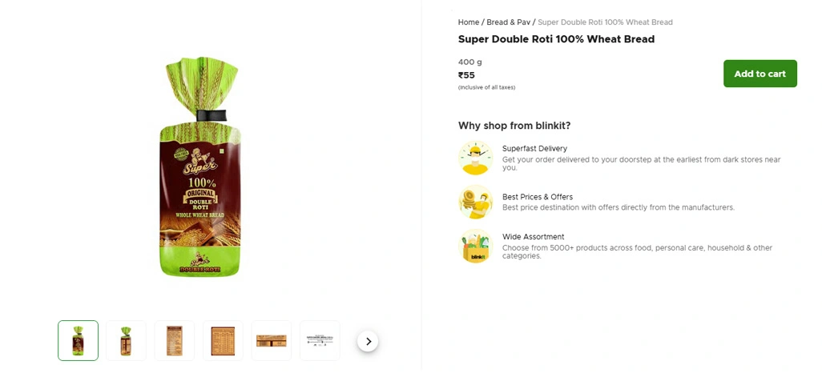Click the main bread product image
822x373 pixels.
(x=200, y=168)
